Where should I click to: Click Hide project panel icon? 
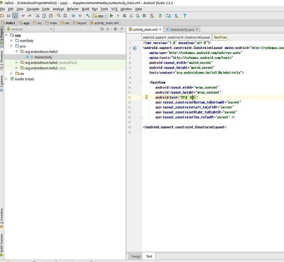123,29
